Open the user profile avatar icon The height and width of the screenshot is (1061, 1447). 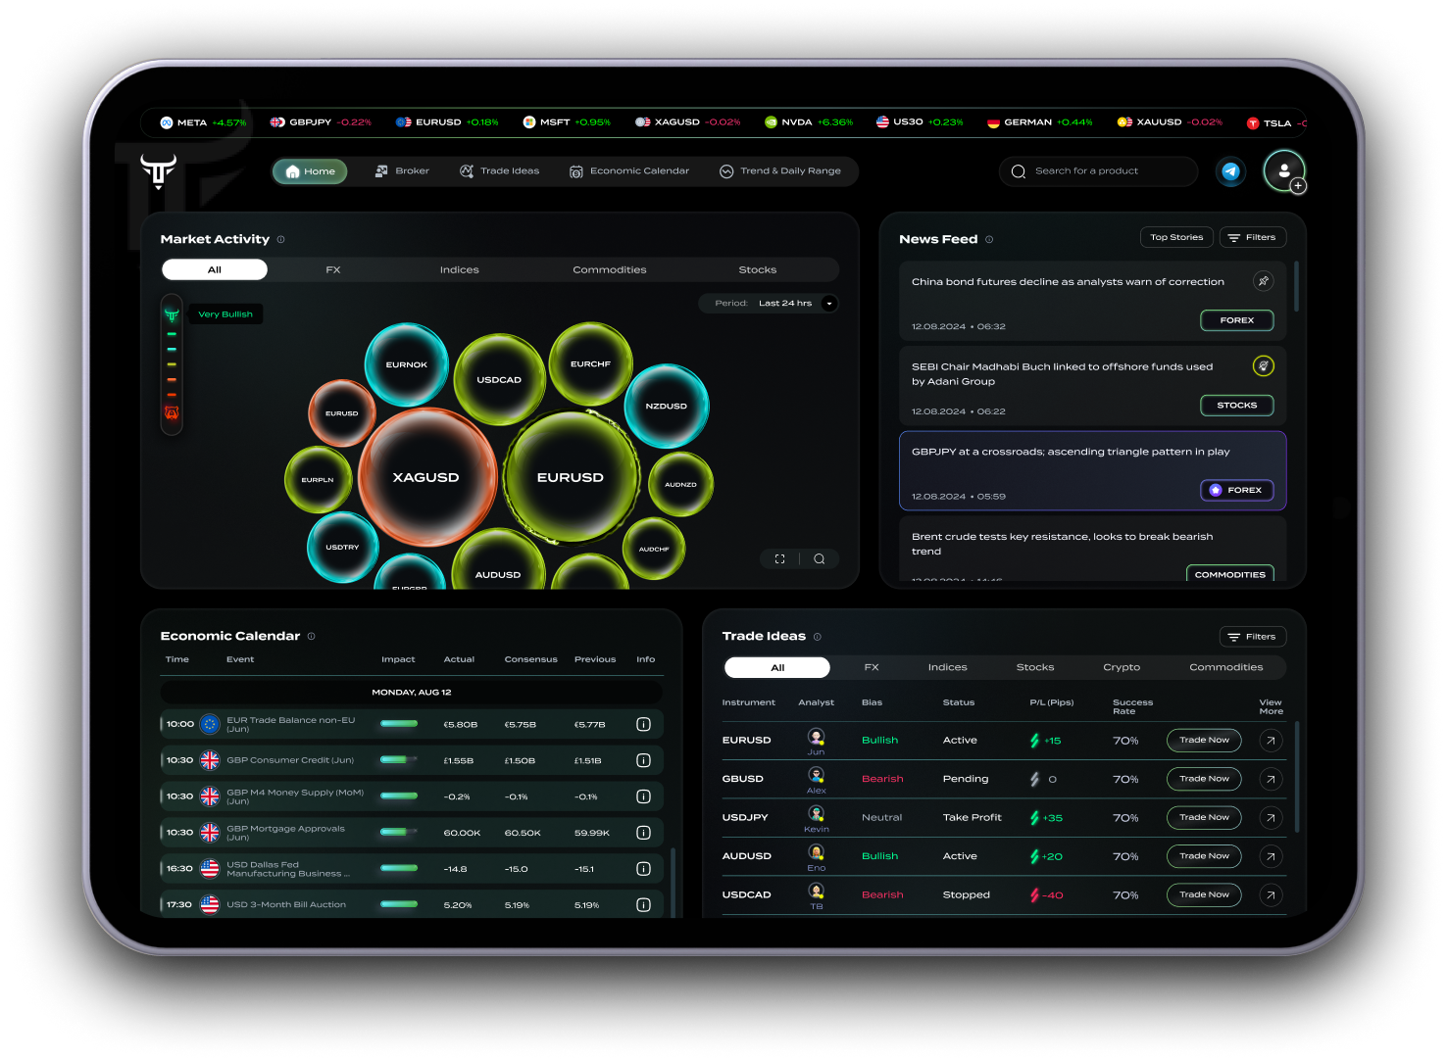pos(1283,170)
